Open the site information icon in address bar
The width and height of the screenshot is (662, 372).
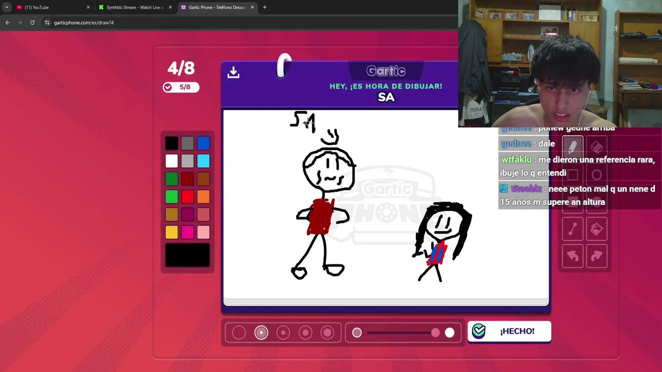coord(47,22)
